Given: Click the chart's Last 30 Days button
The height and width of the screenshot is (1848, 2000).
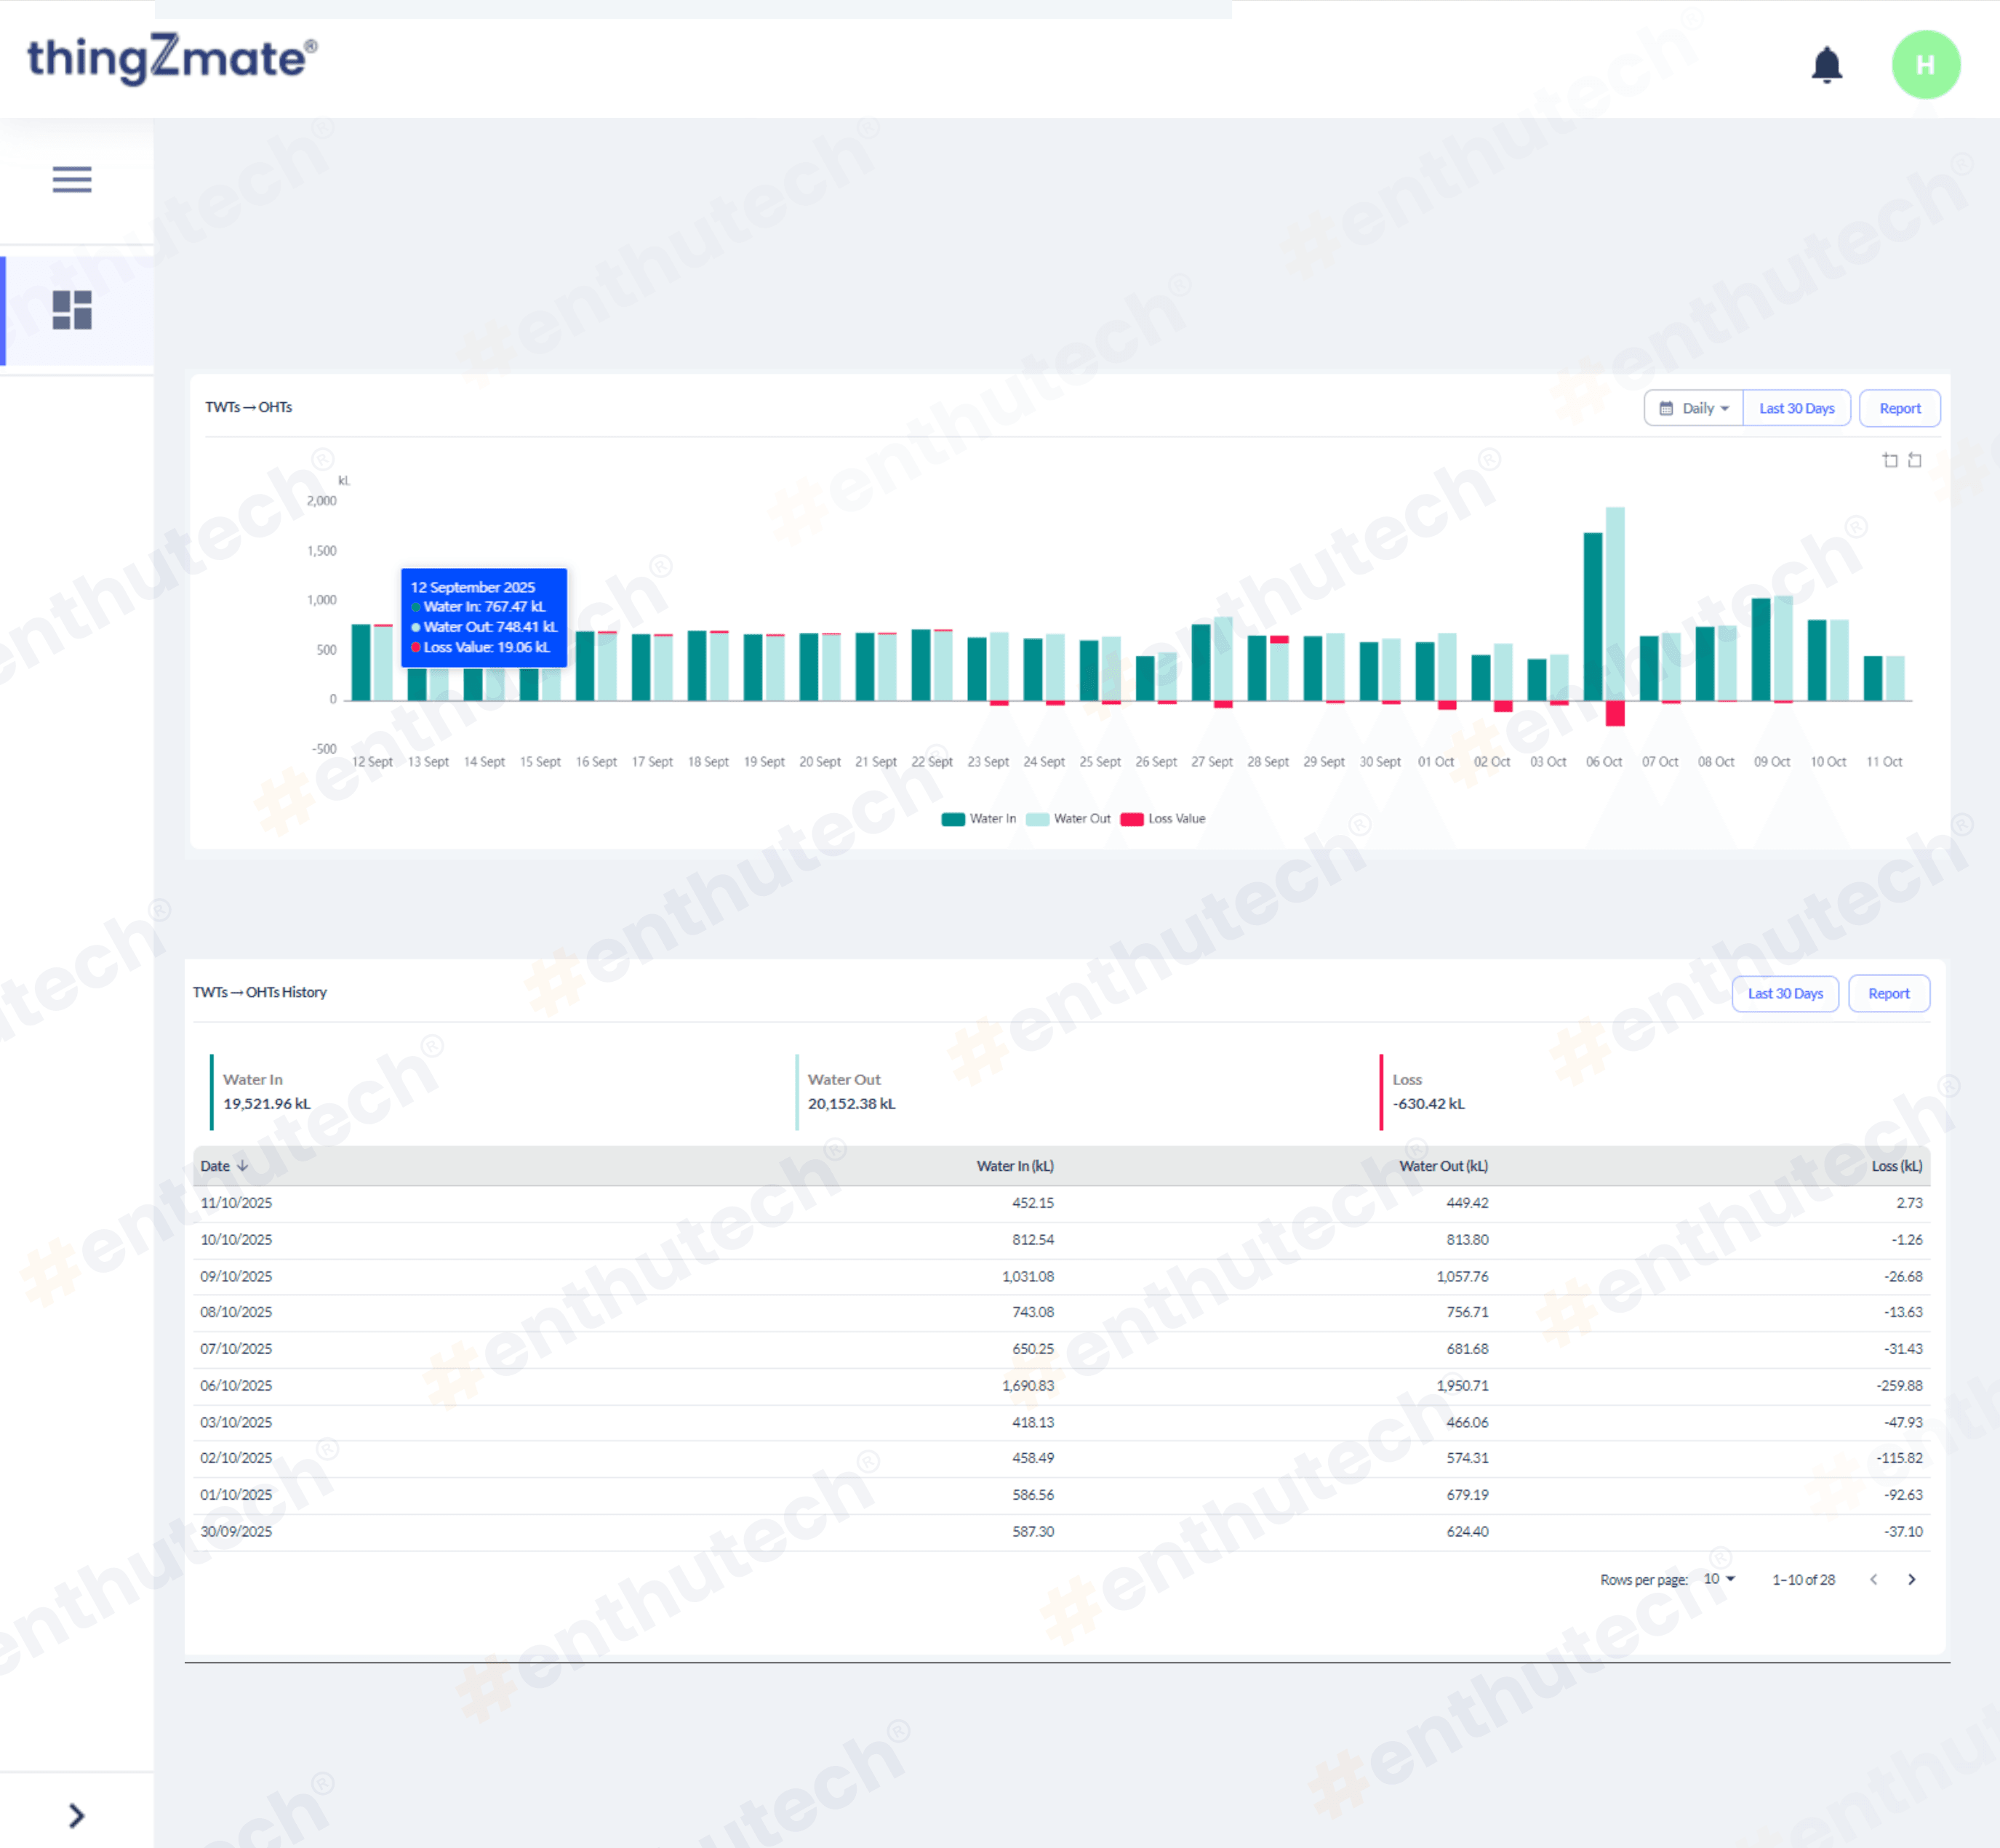Looking at the screenshot, I should pos(1796,408).
